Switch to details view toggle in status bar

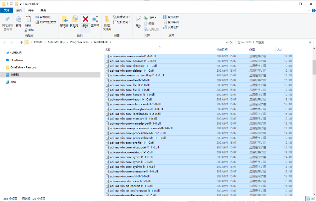pyautogui.click(x=308, y=198)
